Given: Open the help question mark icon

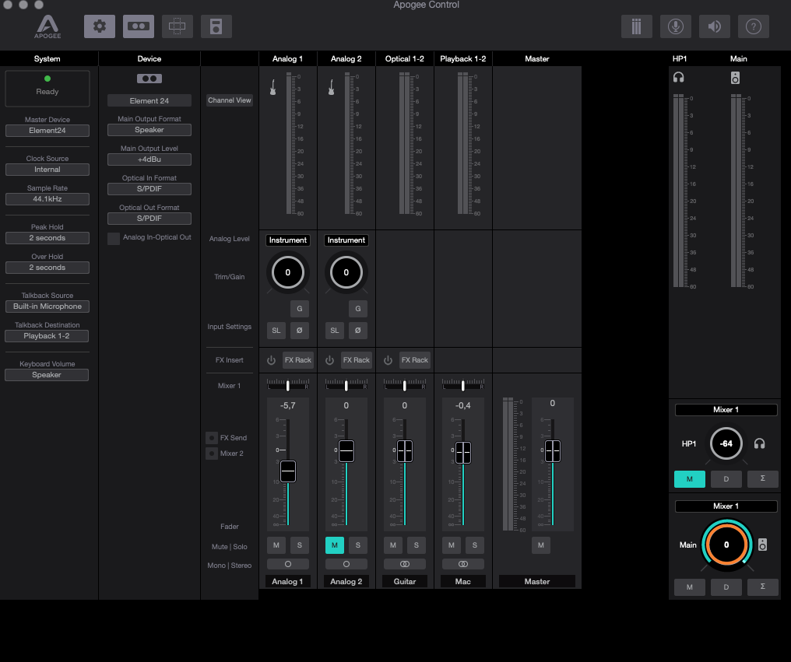Looking at the screenshot, I should (753, 26).
